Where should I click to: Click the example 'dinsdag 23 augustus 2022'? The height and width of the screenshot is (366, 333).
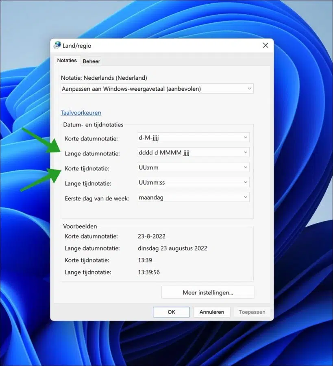point(172,248)
